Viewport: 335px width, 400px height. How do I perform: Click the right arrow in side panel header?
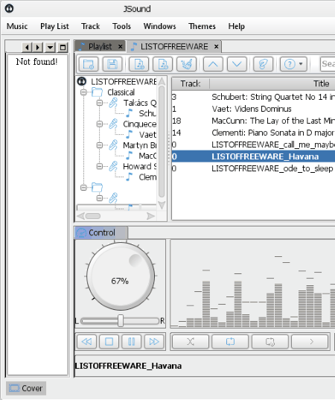[38, 47]
